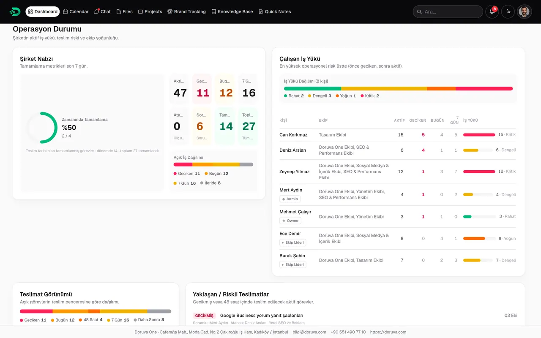This screenshot has height=338, width=541.
Task: Click 'İleride 8' in the Açık İş Dağılımı legend
Action: click(210, 183)
